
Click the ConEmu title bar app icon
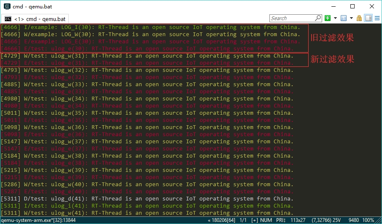coord(7,6)
